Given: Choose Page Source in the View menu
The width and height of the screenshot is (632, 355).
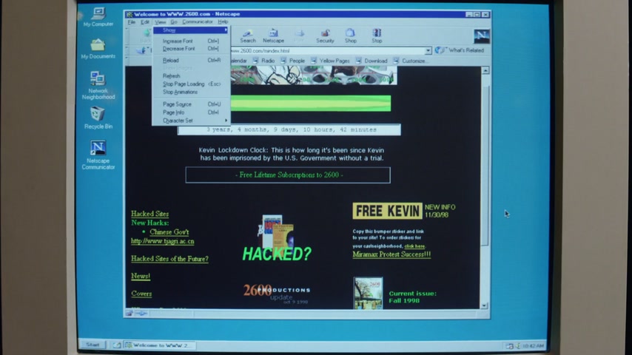Looking at the screenshot, I should [x=178, y=104].
